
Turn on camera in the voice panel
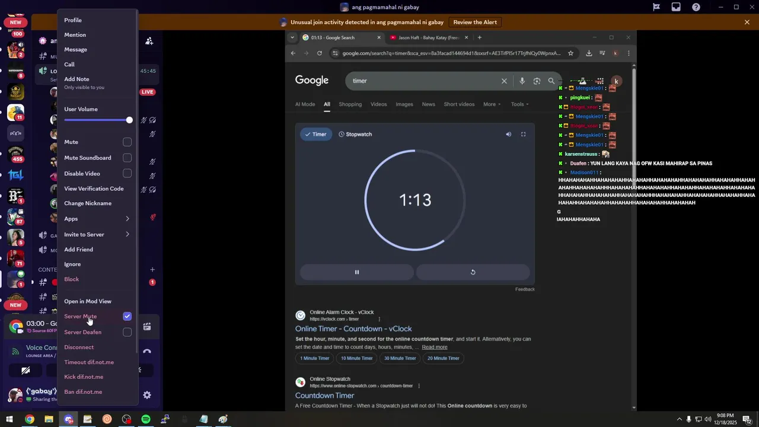(x=25, y=371)
